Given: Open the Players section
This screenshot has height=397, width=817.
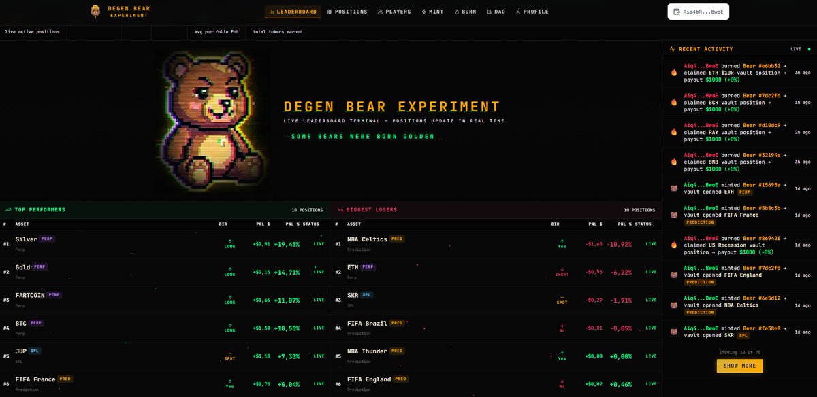Looking at the screenshot, I should [x=394, y=12].
